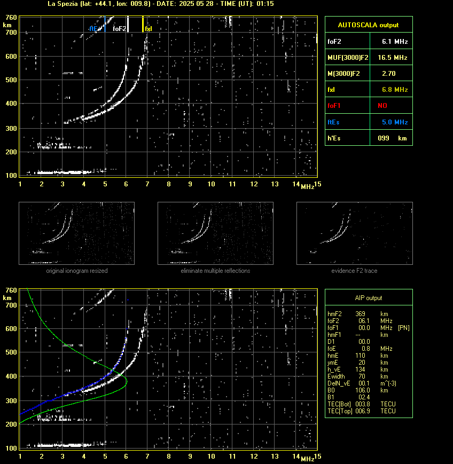
Task: Click the MHz axis label of top ionogram
Action: click(307, 187)
